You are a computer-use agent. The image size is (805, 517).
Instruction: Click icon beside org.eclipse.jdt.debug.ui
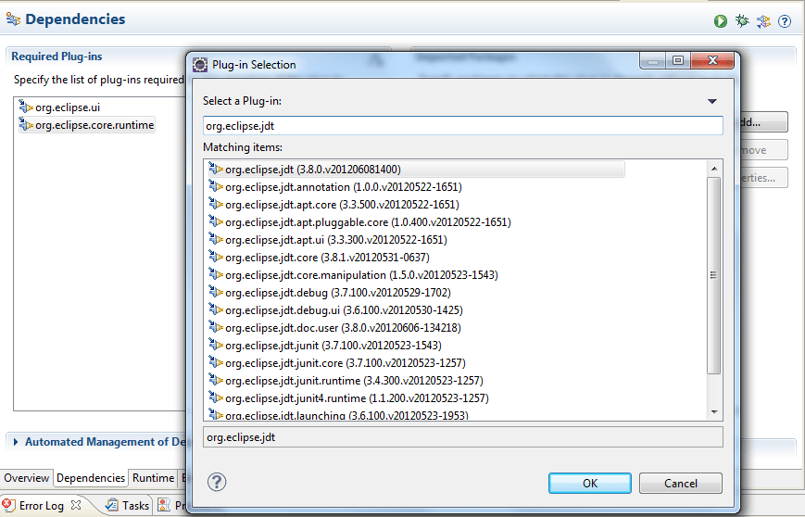216,309
